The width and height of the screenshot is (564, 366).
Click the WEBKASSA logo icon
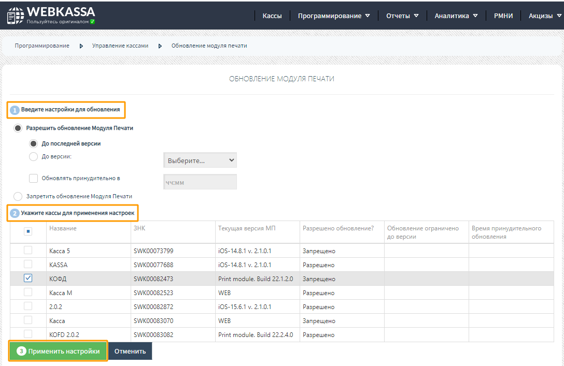click(15, 16)
